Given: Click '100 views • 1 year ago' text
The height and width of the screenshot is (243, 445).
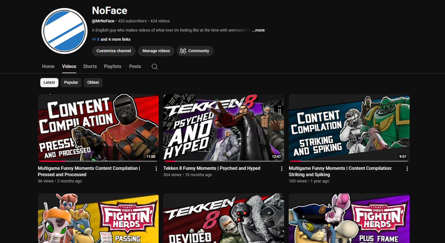Looking at the screenshot, I should point(309,181).
